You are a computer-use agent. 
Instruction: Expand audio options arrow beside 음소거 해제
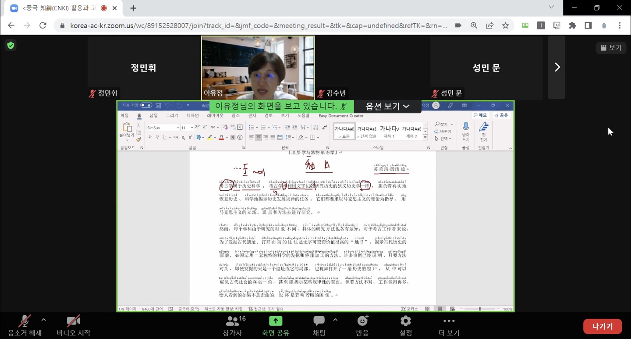coord(43,320)
